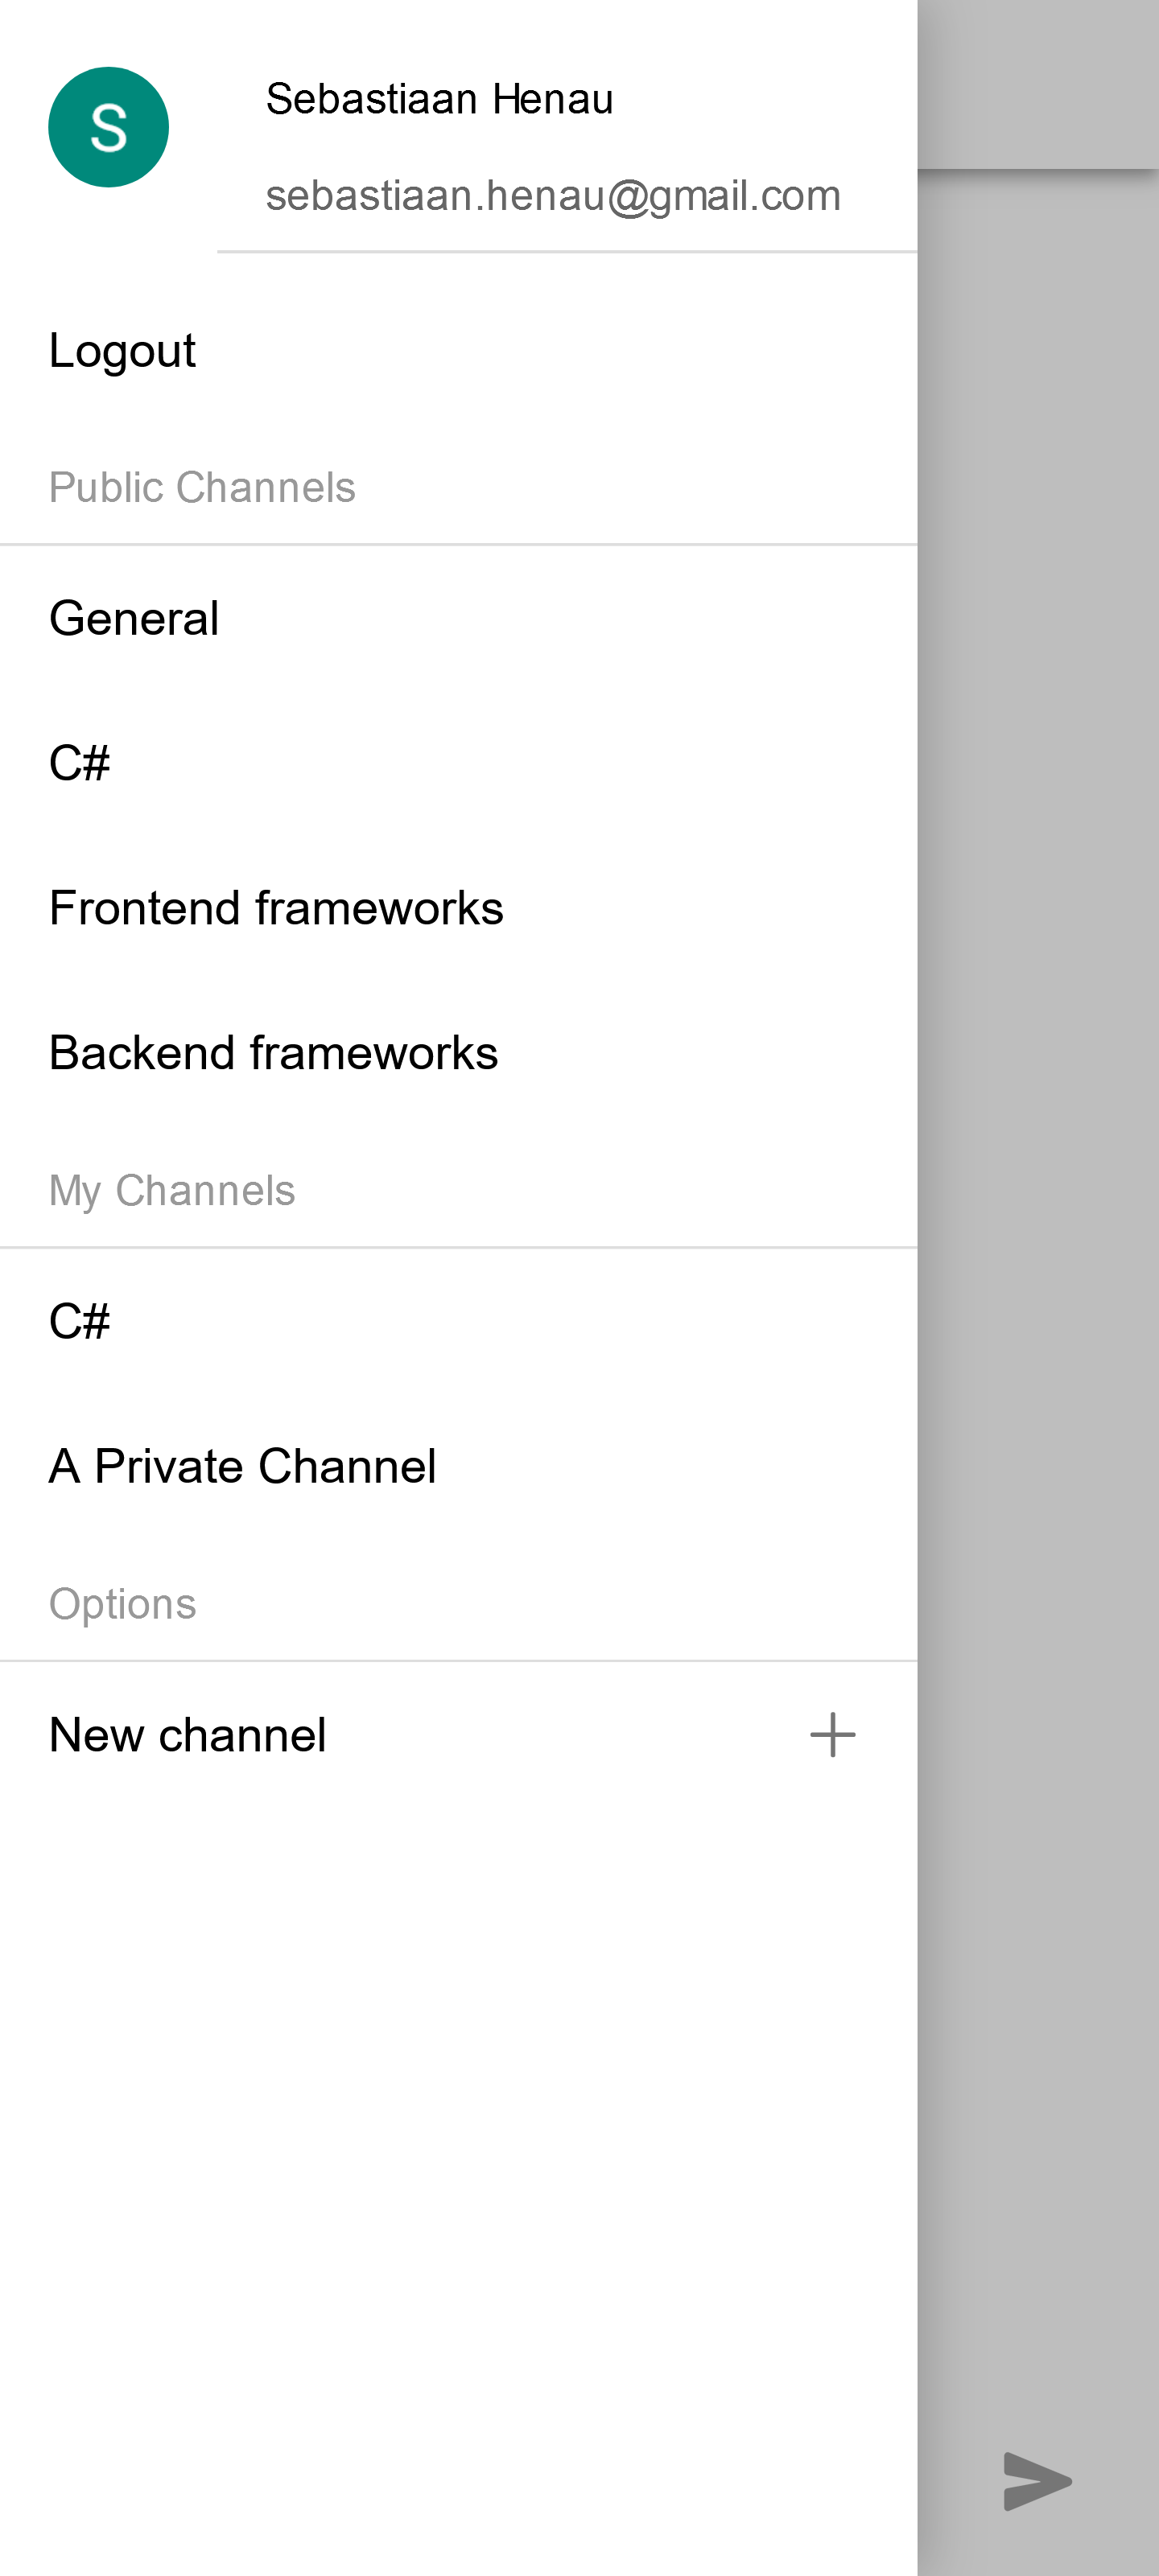Viewport: 1159px width, 2576px height.
Task: Click the Options section header
Action: tap(123, 1604)
